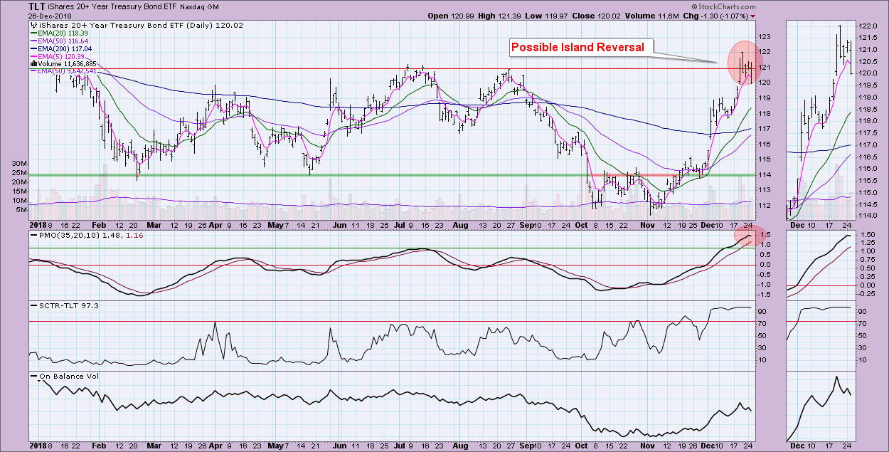Click the Nasdaq GM exchange label
Image resolution: width=889 pixels, height=452 pixels.
coord(200,6)
